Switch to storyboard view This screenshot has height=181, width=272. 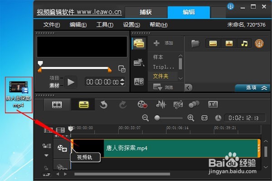[x=57, y=105]
